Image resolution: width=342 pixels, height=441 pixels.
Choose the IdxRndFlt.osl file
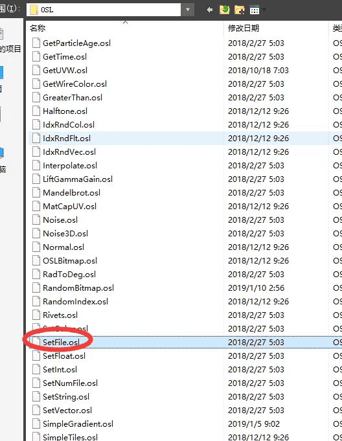[67, 139]
